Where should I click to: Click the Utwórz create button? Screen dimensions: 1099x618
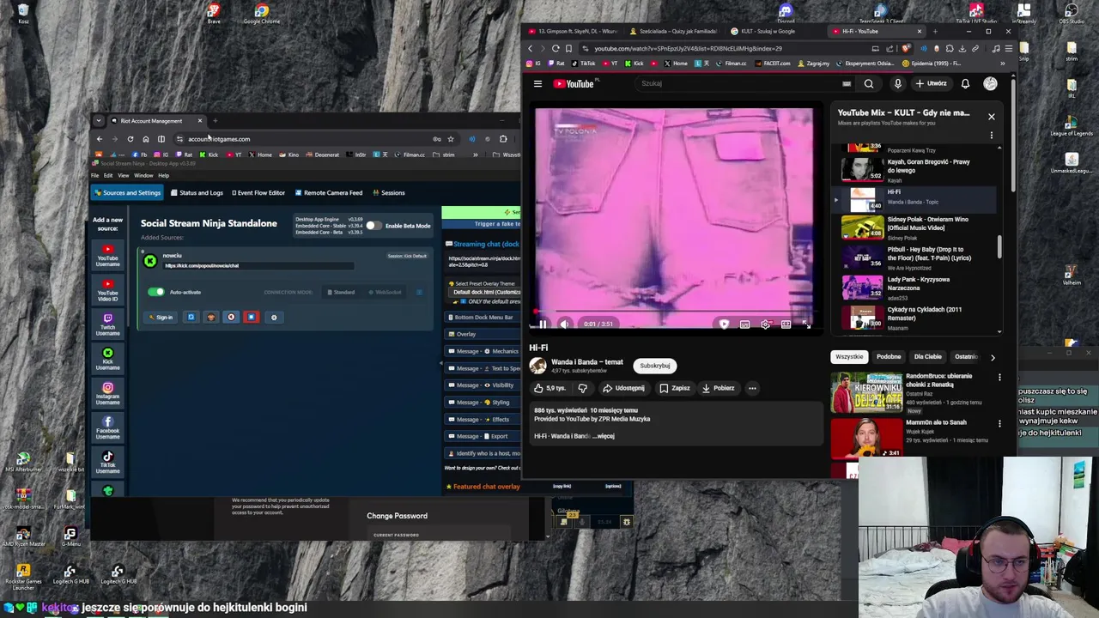pos(932,83)
